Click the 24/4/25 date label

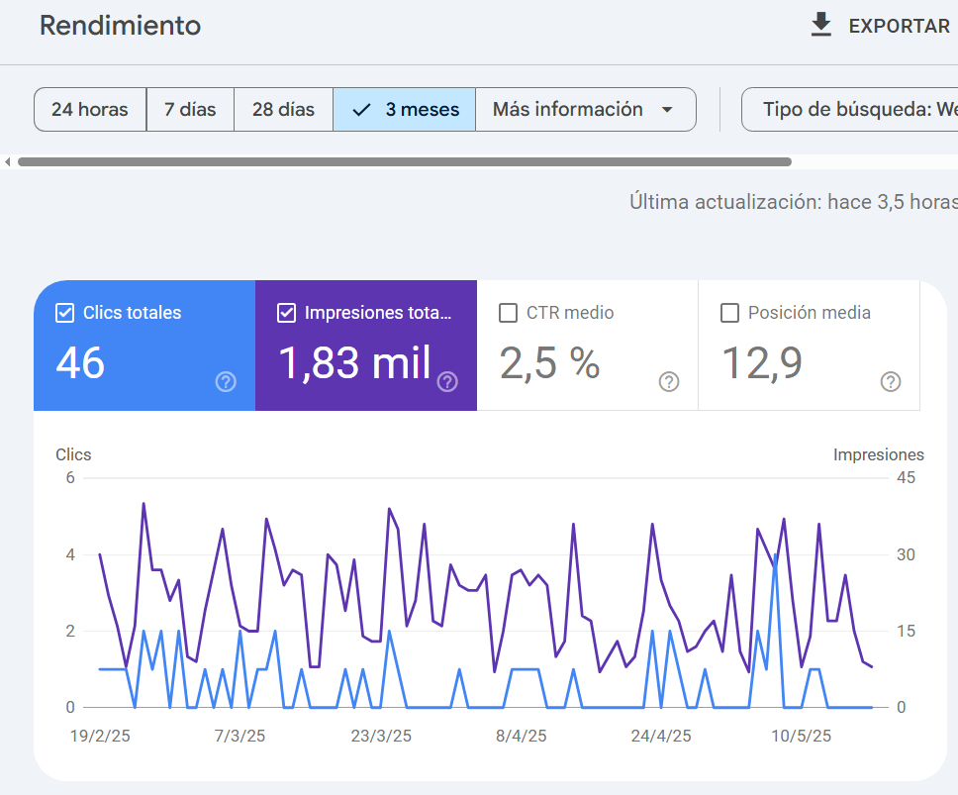[x=661, y=736]
